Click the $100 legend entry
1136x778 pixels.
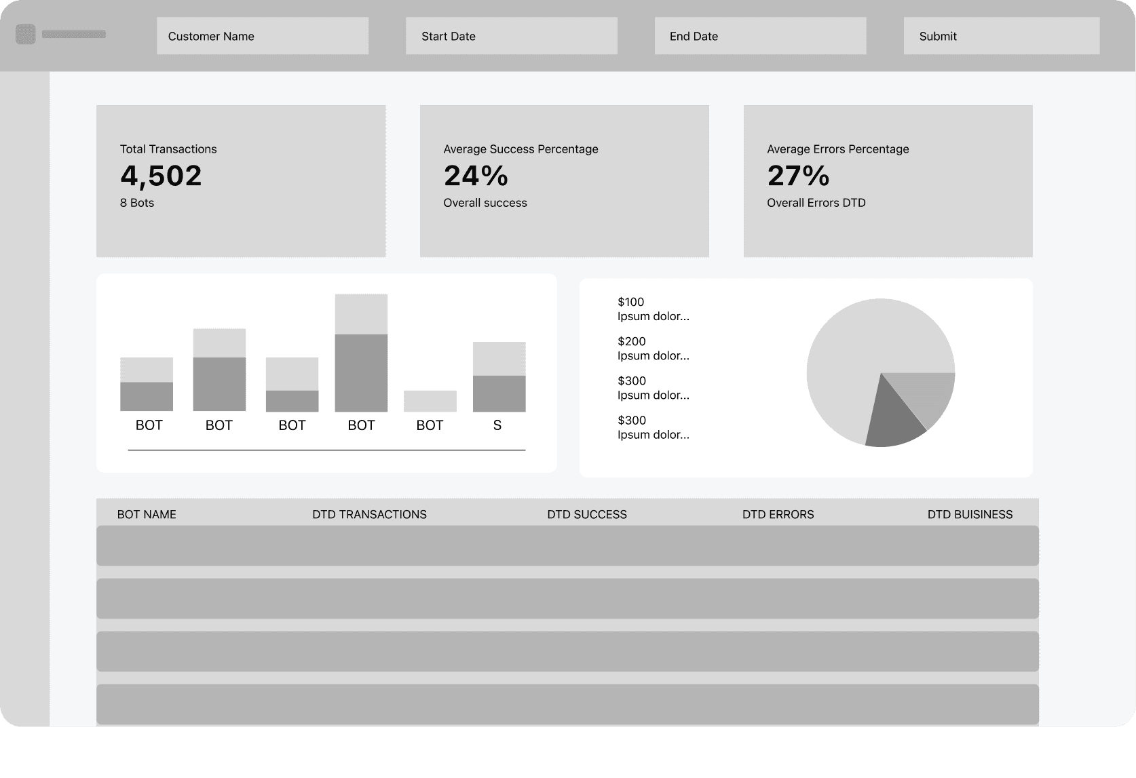point(654,309)
